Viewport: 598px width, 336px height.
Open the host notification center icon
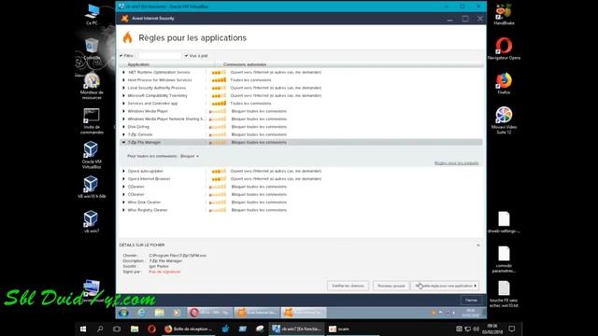pyautogui.click(x=512, y=329)
